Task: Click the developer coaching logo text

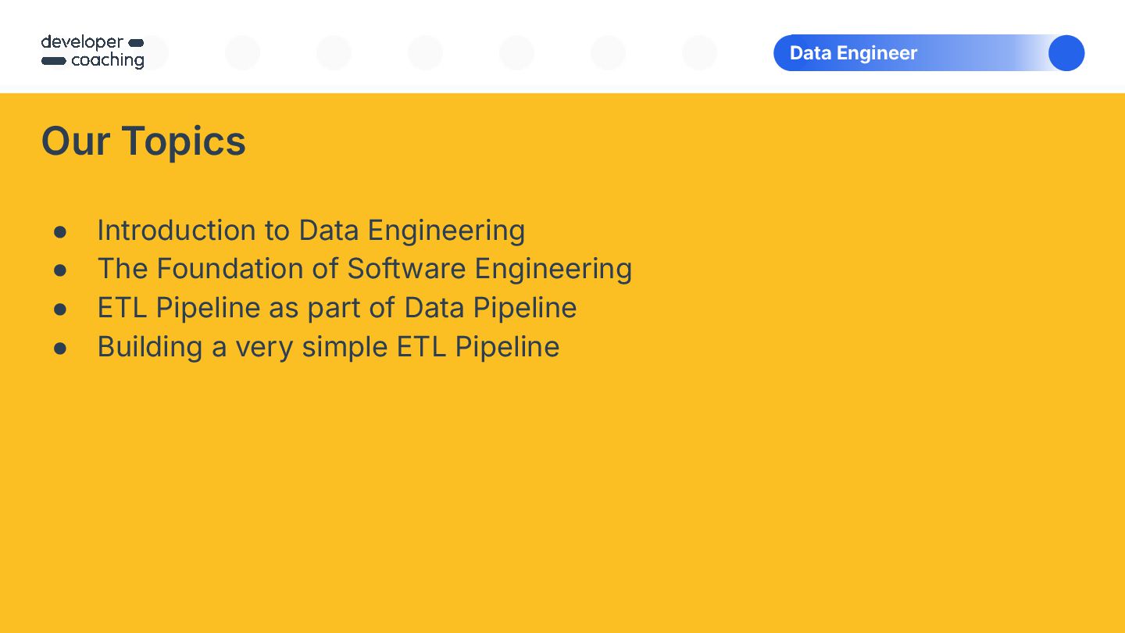Action: 92,52
